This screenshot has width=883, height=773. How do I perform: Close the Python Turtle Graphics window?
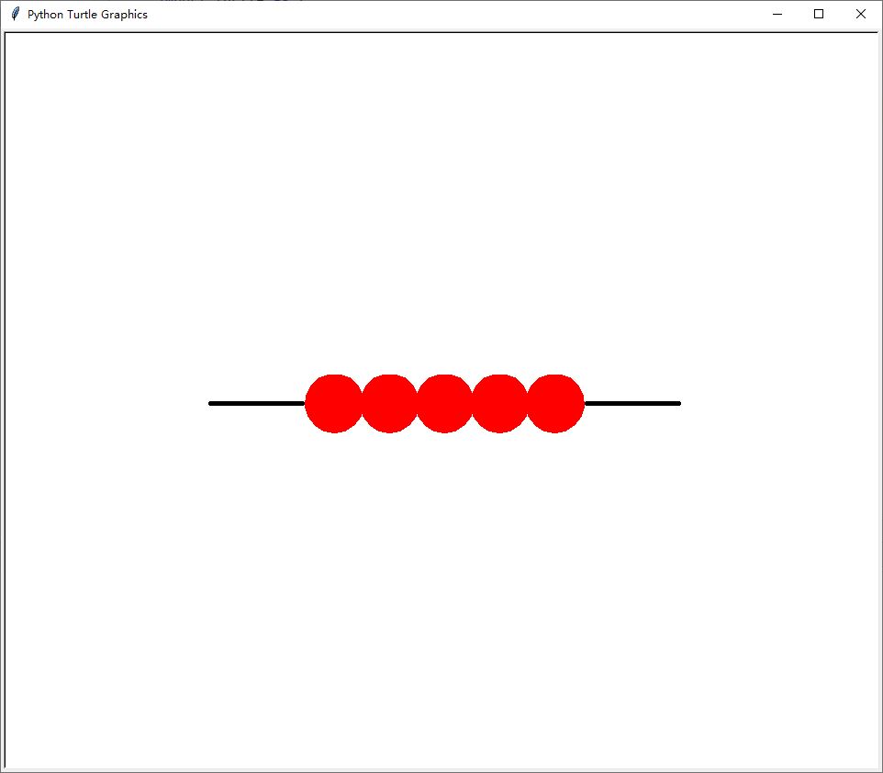[x=860, y=14]
